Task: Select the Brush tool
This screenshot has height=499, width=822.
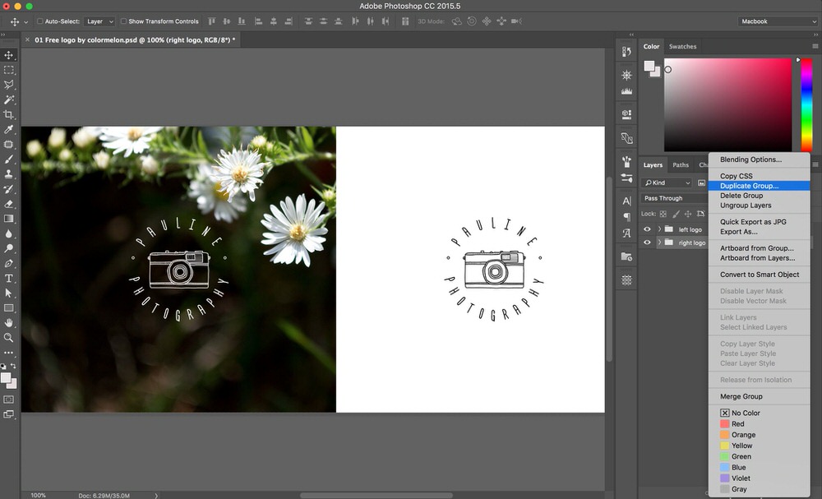Action: tap(9, 159)
